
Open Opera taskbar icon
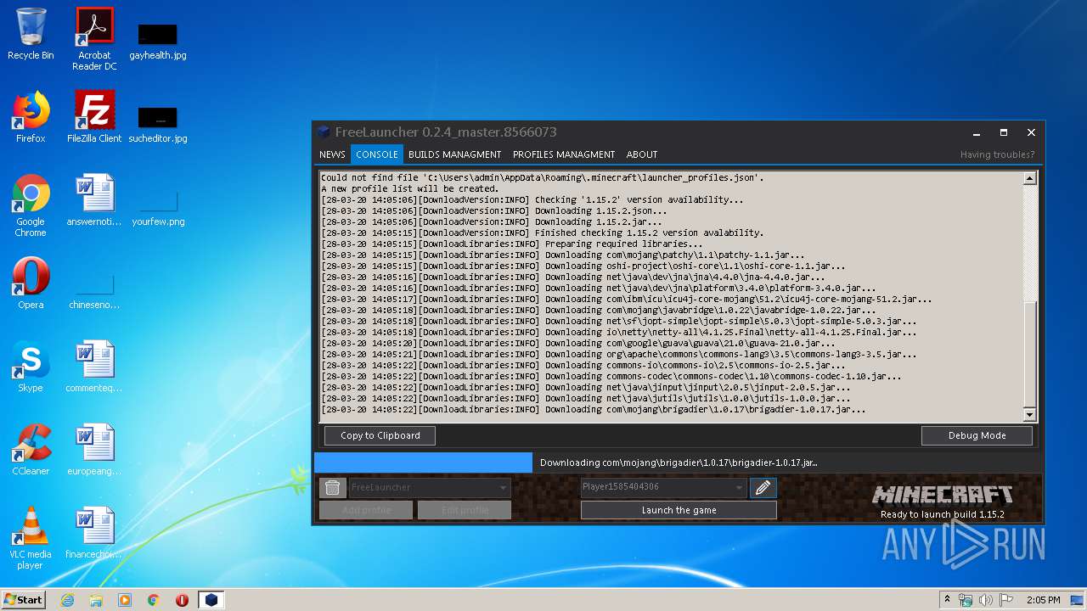pos(182,600)
